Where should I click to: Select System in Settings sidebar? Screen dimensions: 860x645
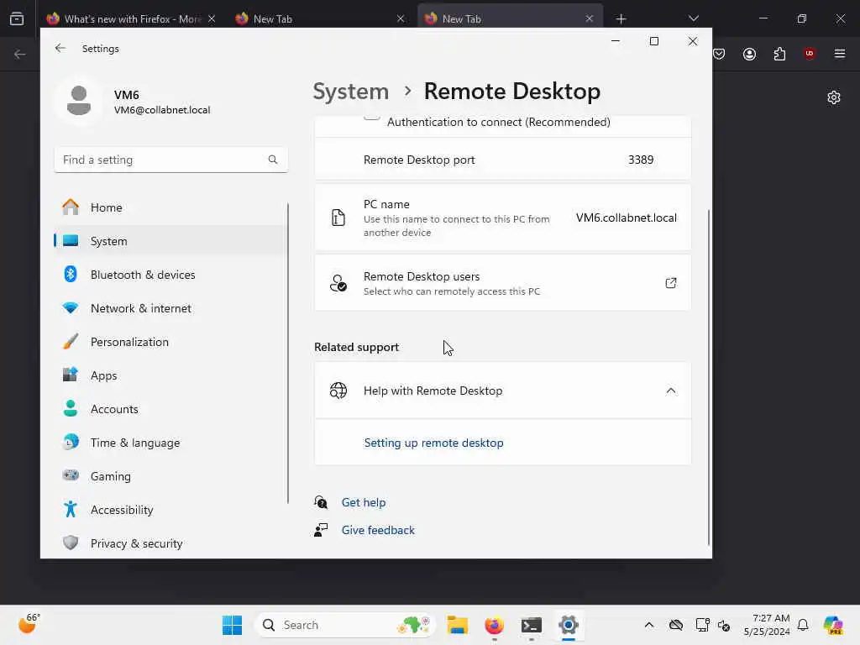(x=170, y=241)
